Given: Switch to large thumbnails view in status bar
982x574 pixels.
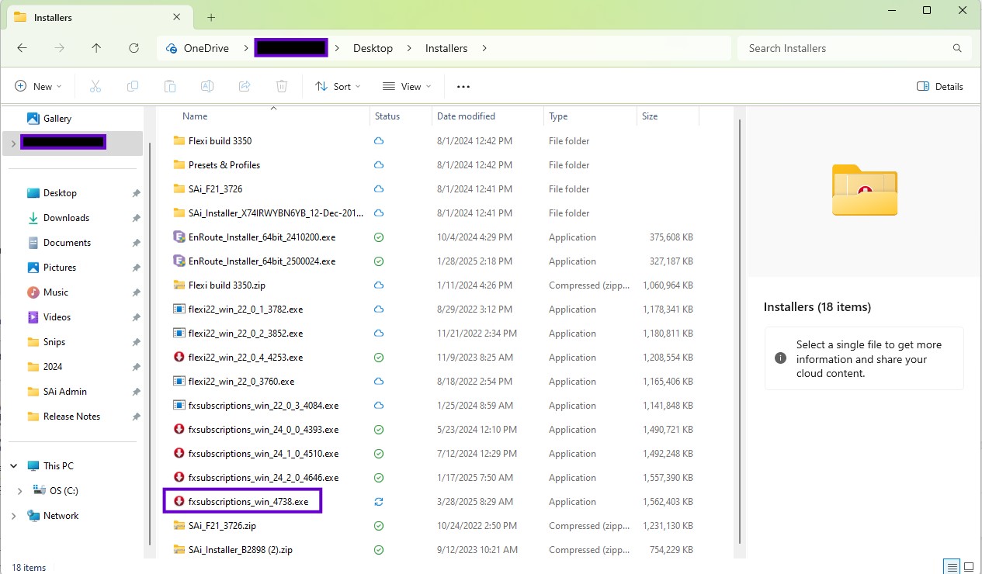Looking at the screenshot, I should pos(968,566).
